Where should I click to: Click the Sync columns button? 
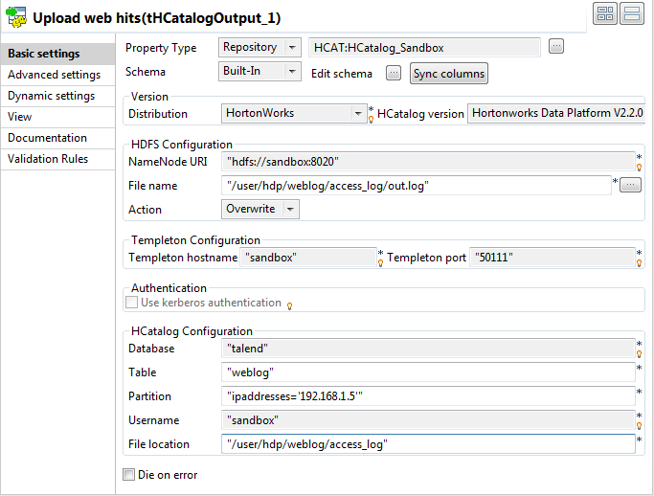449,74
